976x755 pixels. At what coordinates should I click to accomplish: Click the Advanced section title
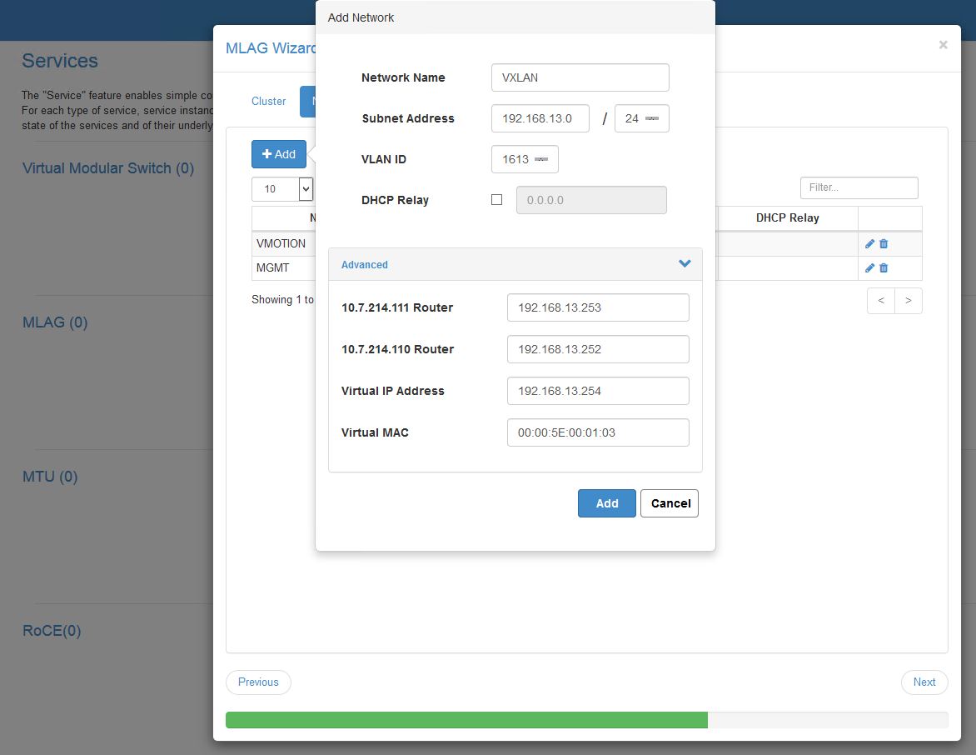364,265
